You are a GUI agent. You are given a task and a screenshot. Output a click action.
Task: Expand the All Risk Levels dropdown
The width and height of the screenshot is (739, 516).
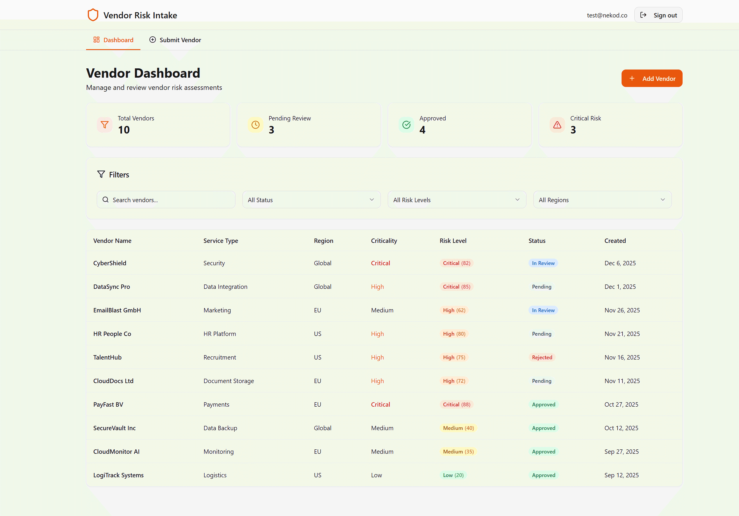456,200
